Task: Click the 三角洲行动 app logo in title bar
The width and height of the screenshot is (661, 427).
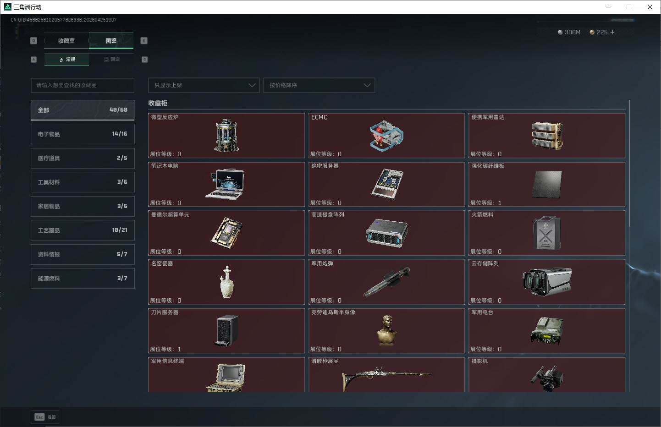Action: pos(7,7)
